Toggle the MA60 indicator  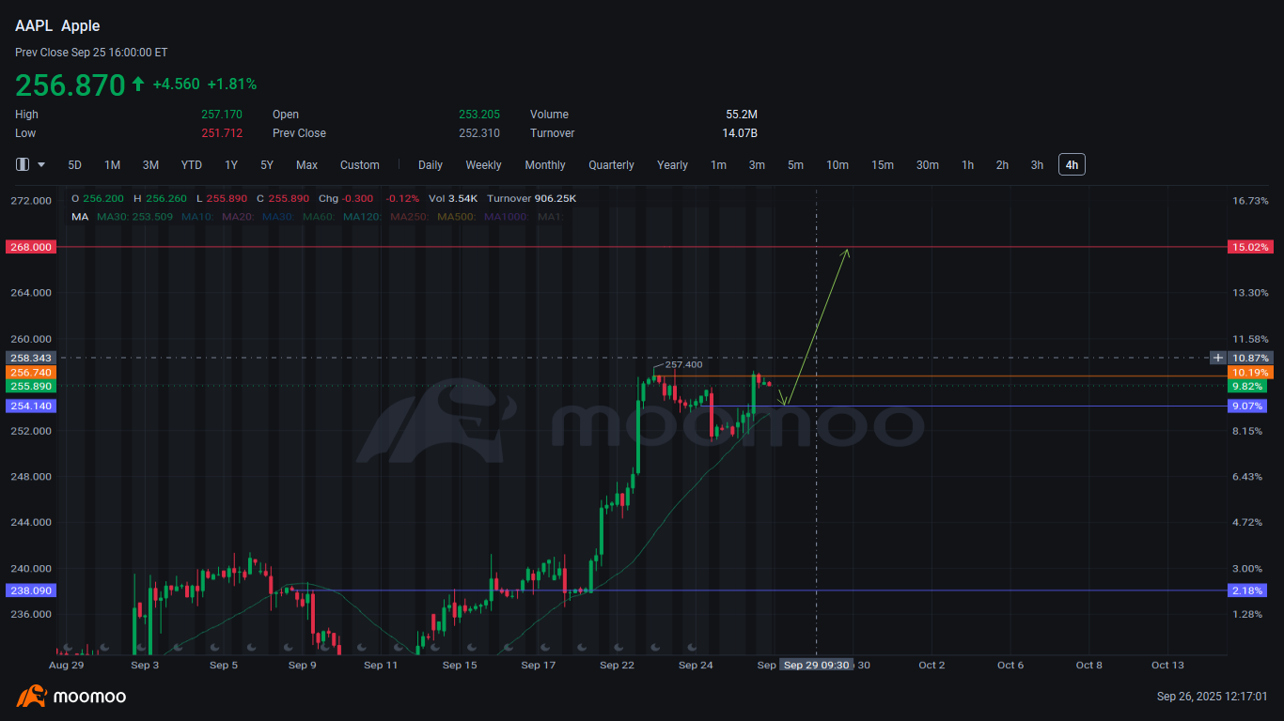(x=320, y=217)
